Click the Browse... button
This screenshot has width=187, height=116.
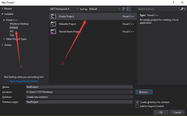pyautogui.click(x=144, y=92)
